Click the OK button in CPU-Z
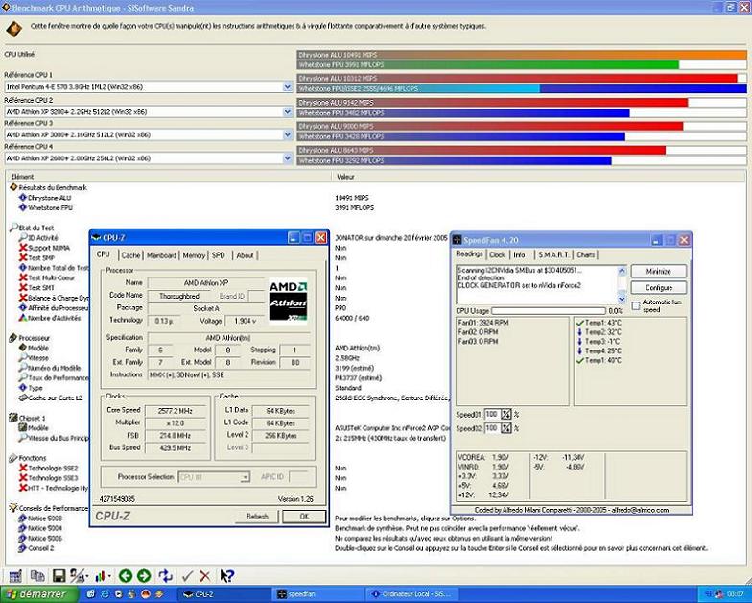This screenshot has height=603, width=752. click(304, 517)
